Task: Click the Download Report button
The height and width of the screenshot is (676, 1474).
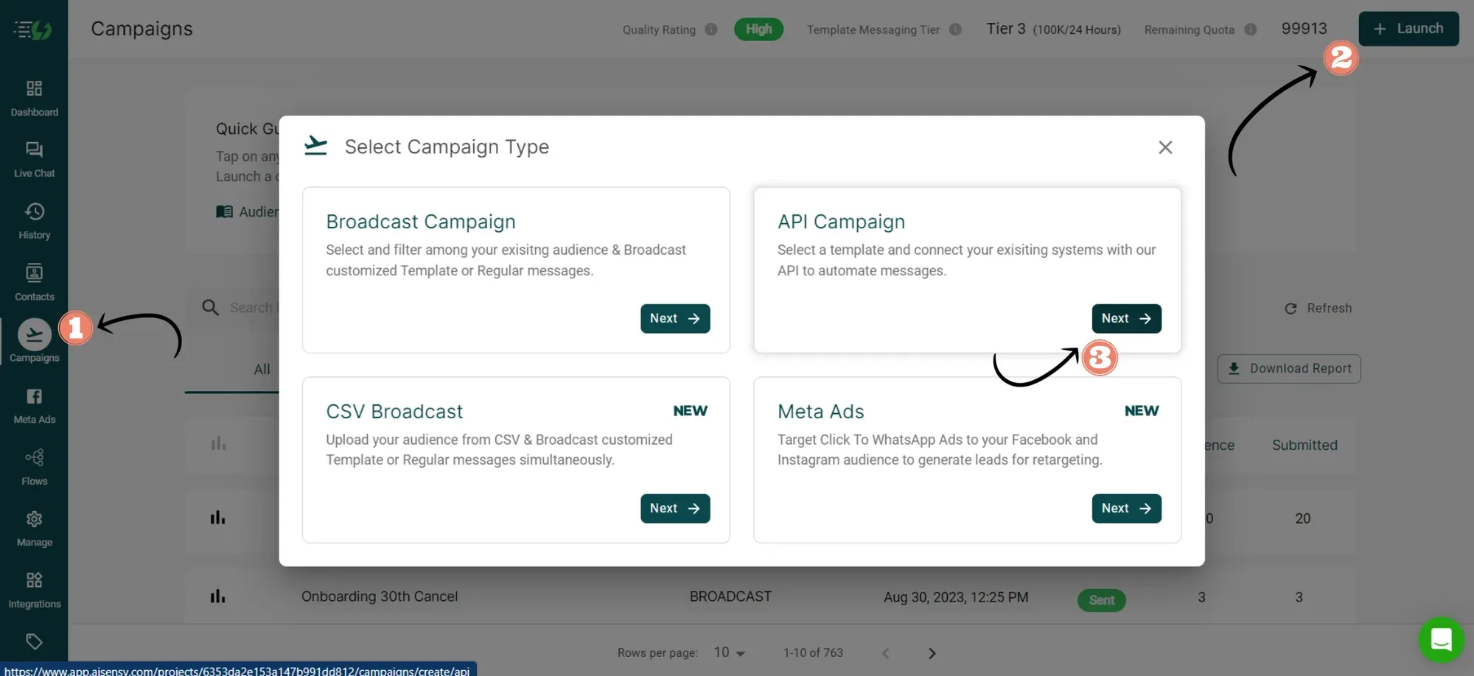Action: (1288, 369)
